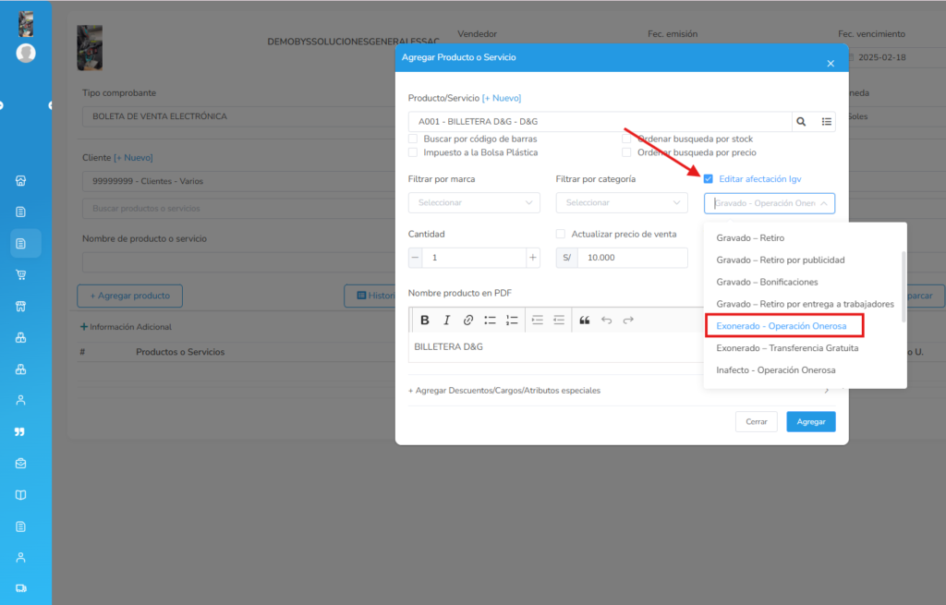The width and height of the screenshot is (946, 605).
Task: Click the Producto/Servicio search field
Action: [600, 121]
